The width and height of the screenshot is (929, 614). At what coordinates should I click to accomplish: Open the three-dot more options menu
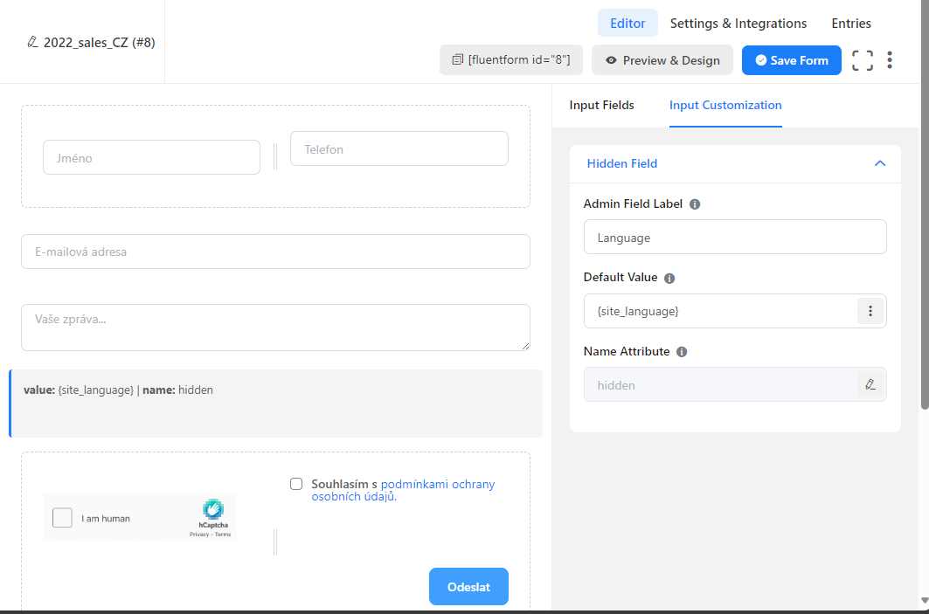point(890,60)
